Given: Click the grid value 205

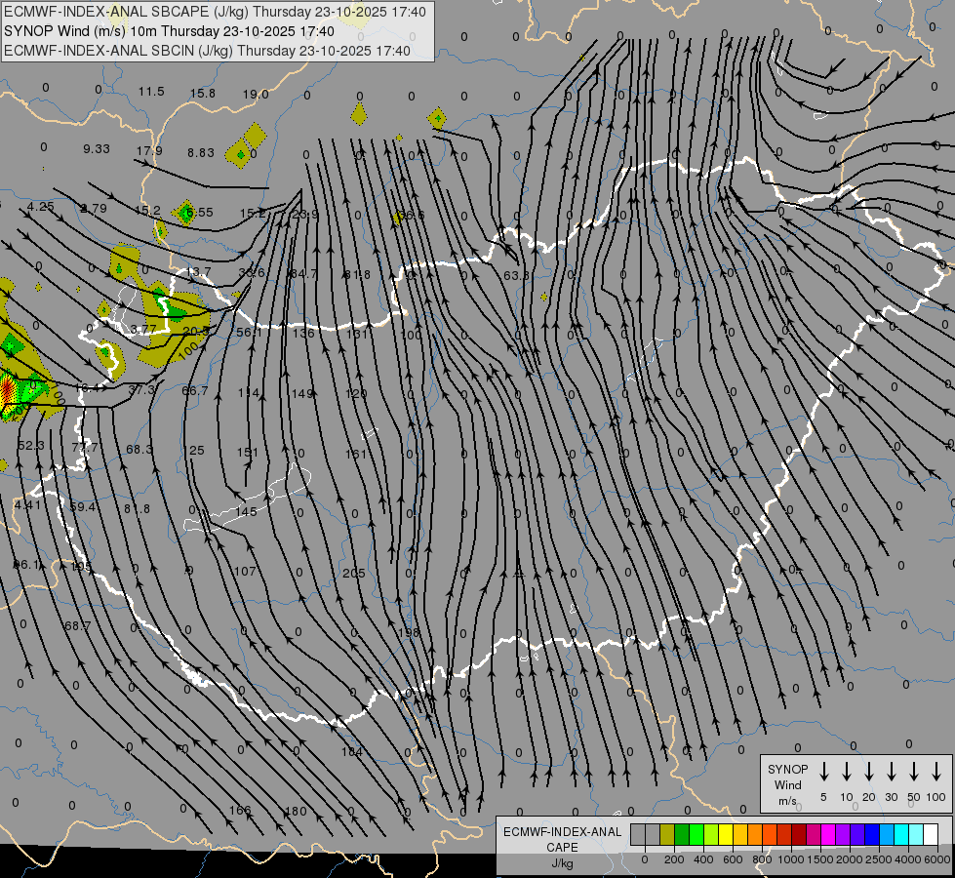Looking at the screenshot, I should pos(353,574).
